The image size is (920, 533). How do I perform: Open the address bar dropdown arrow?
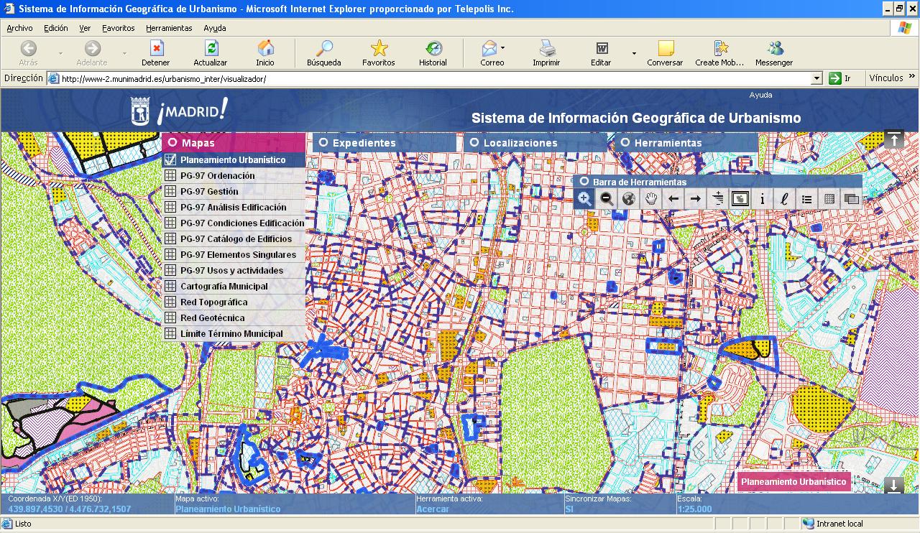pos(816,78)
